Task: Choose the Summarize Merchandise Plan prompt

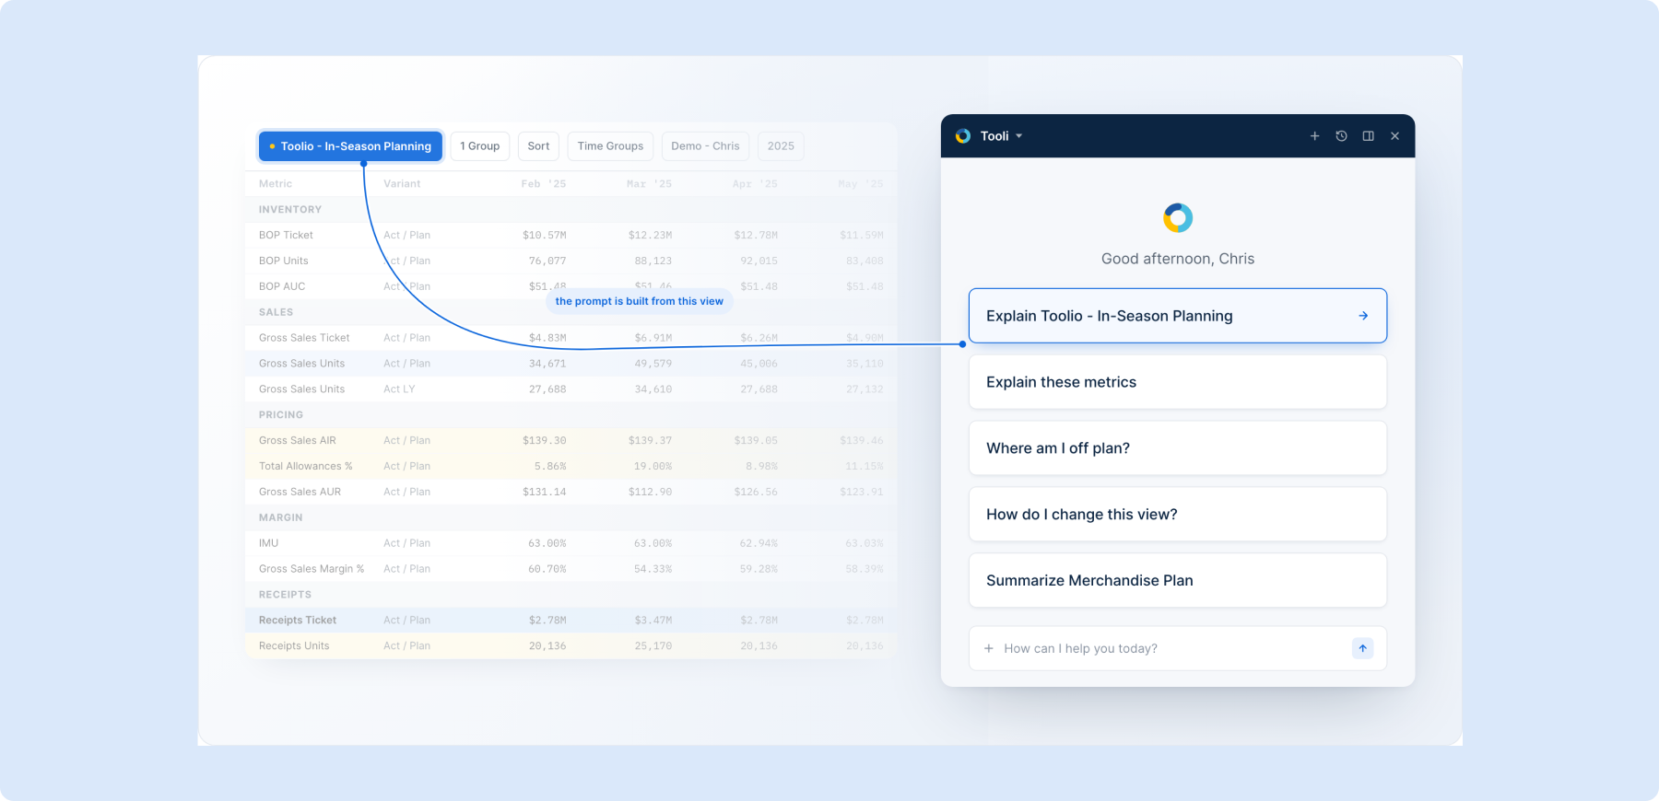Action: click(1178, 581)
